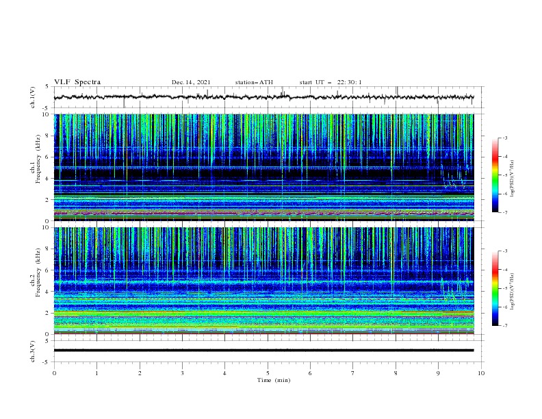This screenshot has width=542, height=419.
Task: Click time axis tick label "6"
Action: point(310,373)
